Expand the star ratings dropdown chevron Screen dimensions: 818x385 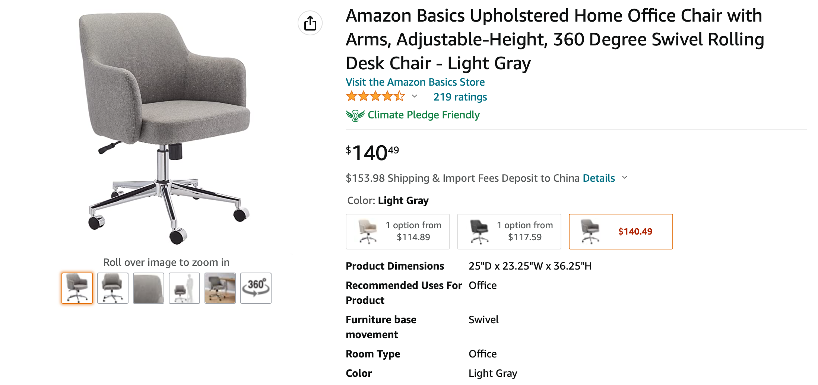pos(415,96)
